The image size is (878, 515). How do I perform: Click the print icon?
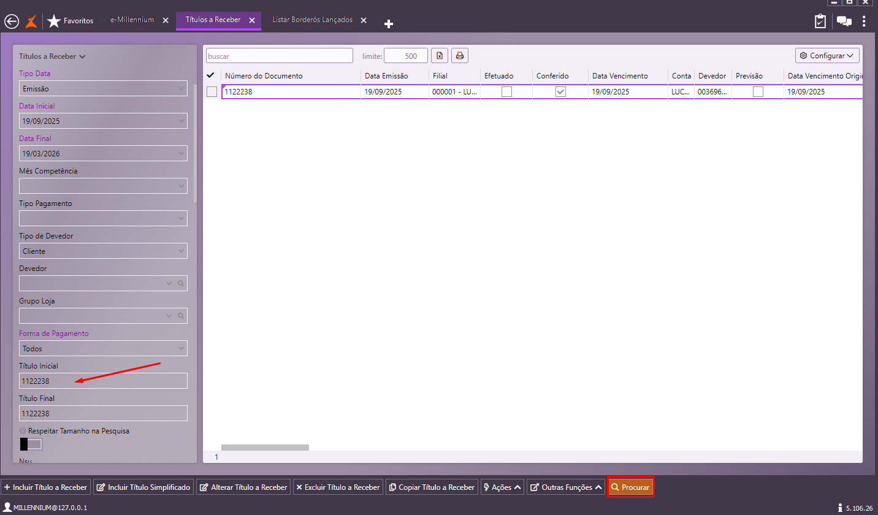[460, 56]
